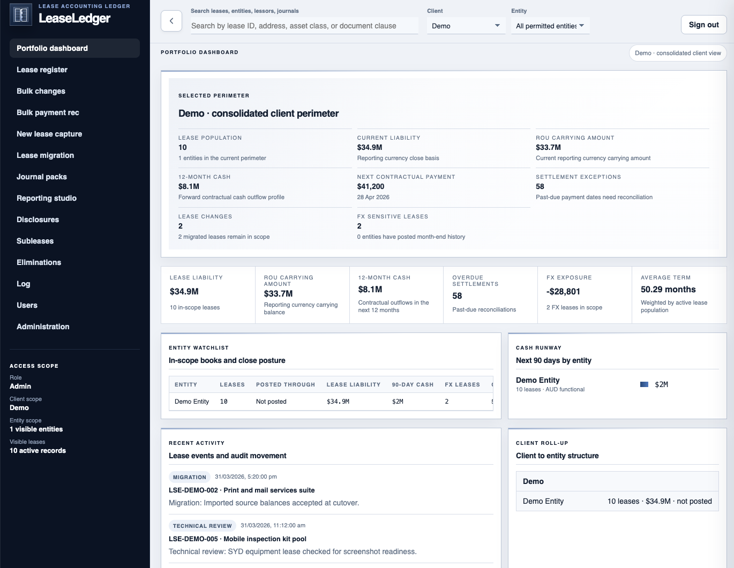734x568 pixels.
Task: Click into the lease search field
Action: 304,25
